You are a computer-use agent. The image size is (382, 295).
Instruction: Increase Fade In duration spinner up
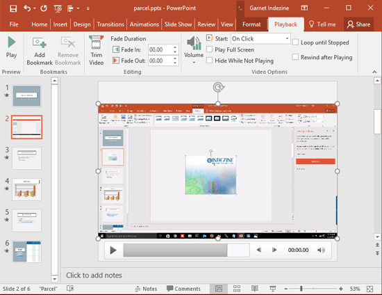click(x=175, y=47)
